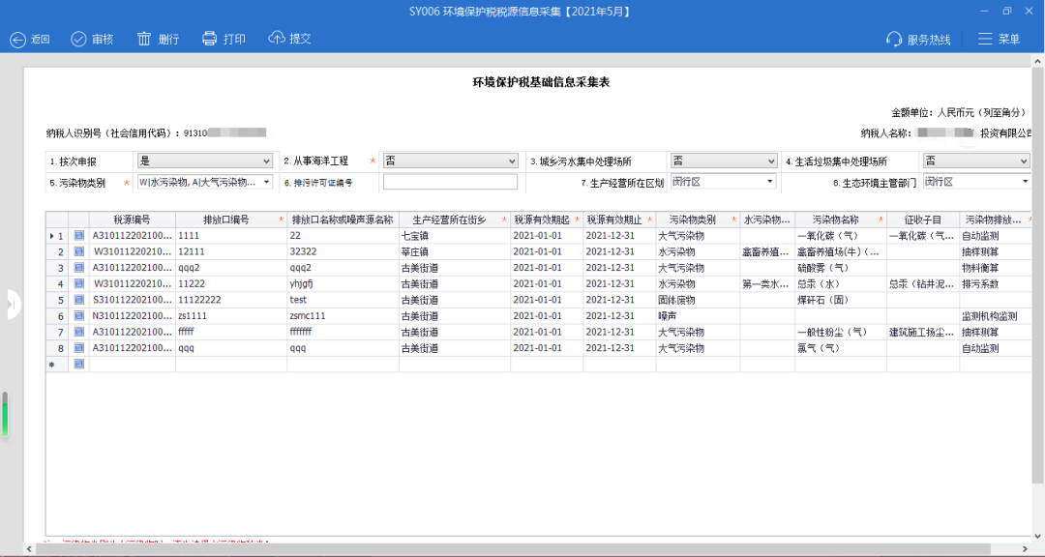Image resolution: width=1045 pixels, height=557 pixels.
Task: Click scroll-down arrow of vertical scrollbar
Action: [1037, 536]
